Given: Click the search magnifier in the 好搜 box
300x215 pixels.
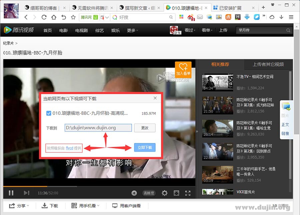Looking at the screenshot, I should pyautogui.click(x=171, y=17).
